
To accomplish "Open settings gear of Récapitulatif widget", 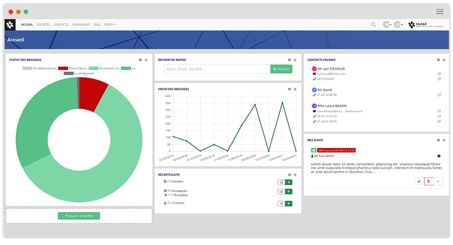I will [289, 175].
